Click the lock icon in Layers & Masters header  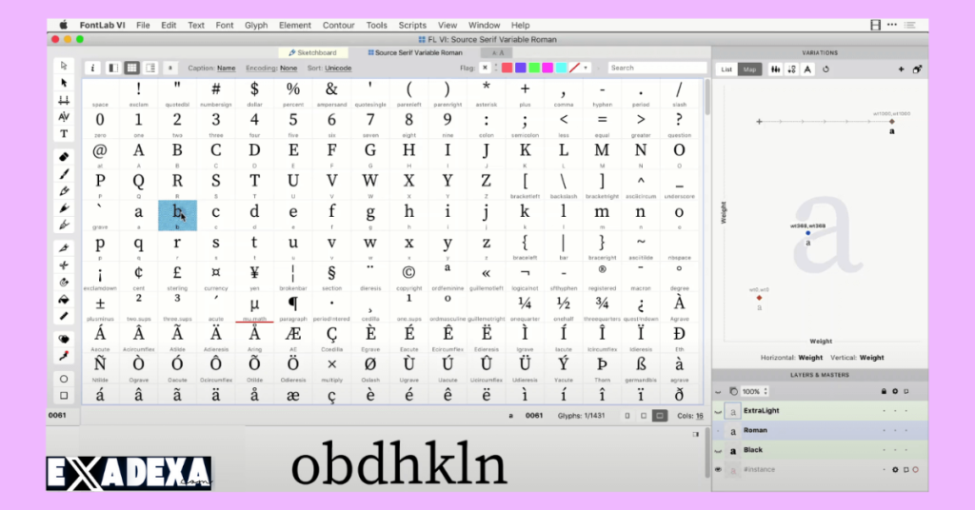tap(884, 391)
